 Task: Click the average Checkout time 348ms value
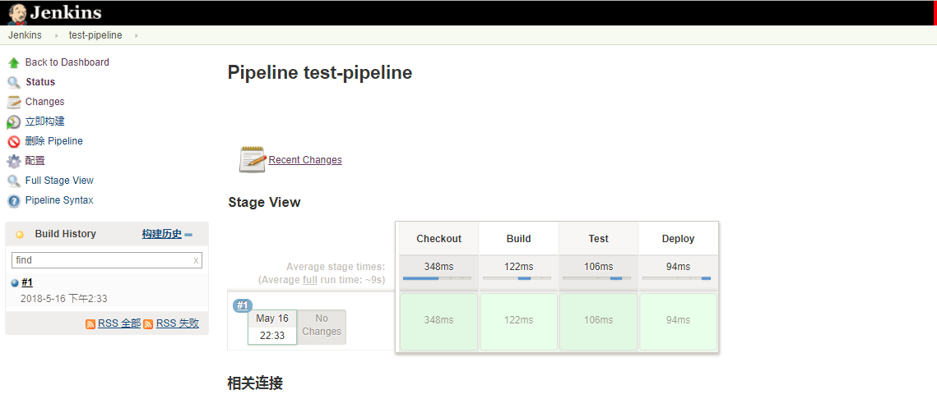point(438,267)
